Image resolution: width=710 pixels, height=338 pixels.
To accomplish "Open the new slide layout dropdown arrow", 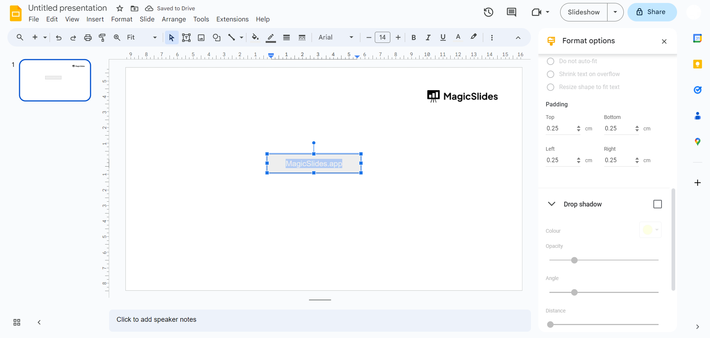I will (x=45, y=37).
